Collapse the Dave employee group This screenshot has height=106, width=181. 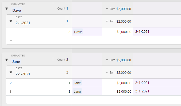(7, 9)
